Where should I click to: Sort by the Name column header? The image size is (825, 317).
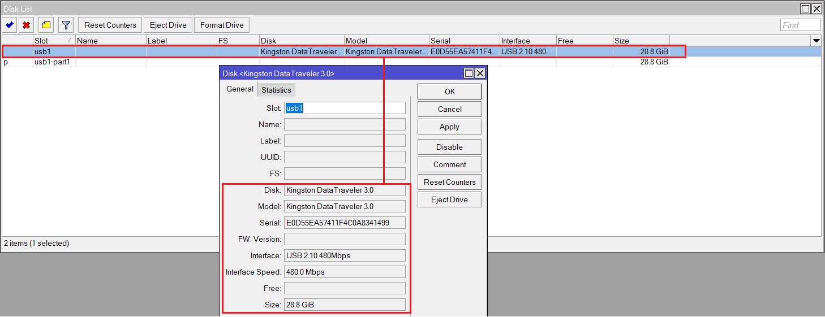110,41
